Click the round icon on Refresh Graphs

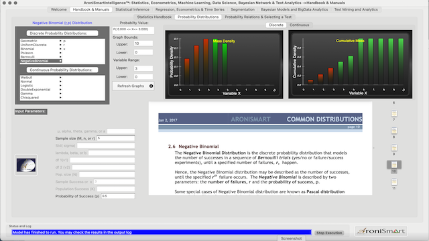(x=151, y=86)
